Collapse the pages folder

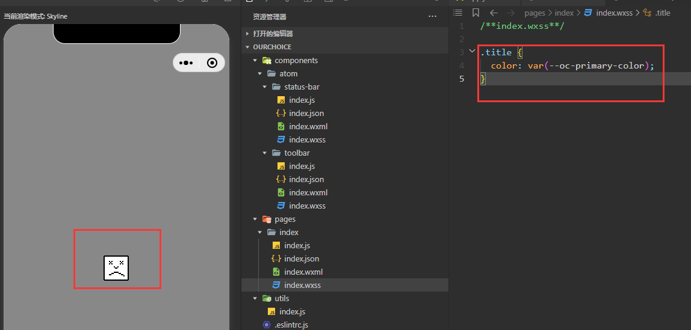coord(255,219)
